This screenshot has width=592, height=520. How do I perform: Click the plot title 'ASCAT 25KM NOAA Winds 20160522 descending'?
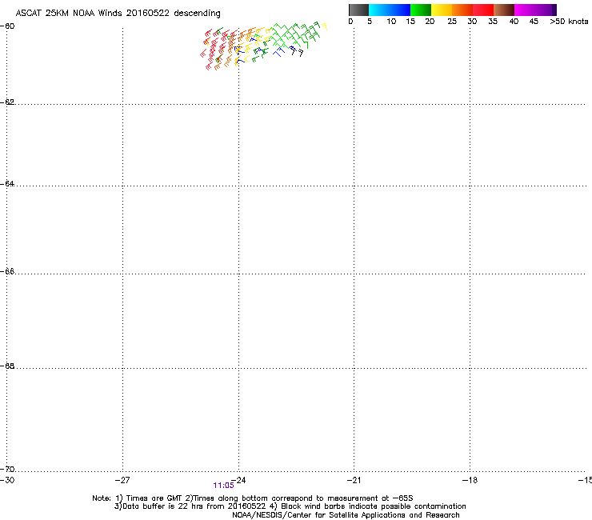(118, 13)
